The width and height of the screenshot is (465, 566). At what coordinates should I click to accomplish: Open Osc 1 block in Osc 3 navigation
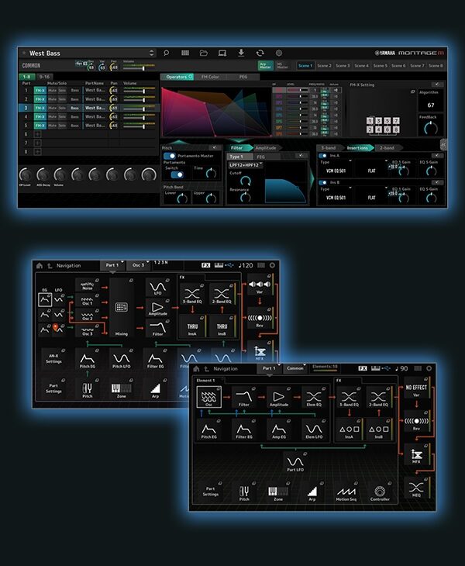pyautogui.click(x=88, y=300)
